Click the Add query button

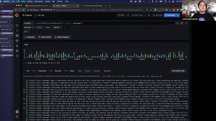click(x=30, y=37)
